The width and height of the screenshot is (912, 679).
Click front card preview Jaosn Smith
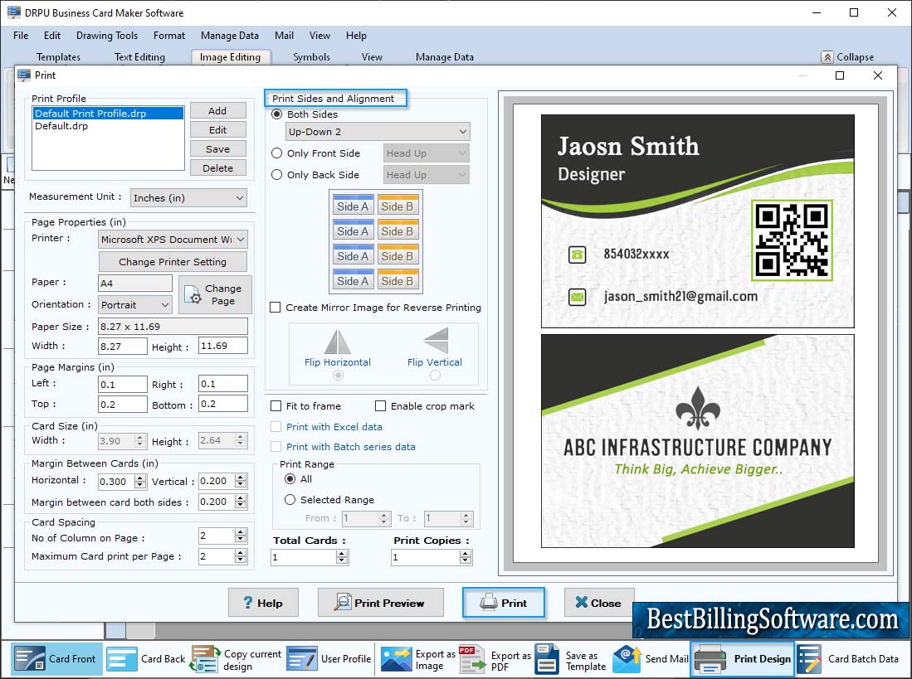697,221
